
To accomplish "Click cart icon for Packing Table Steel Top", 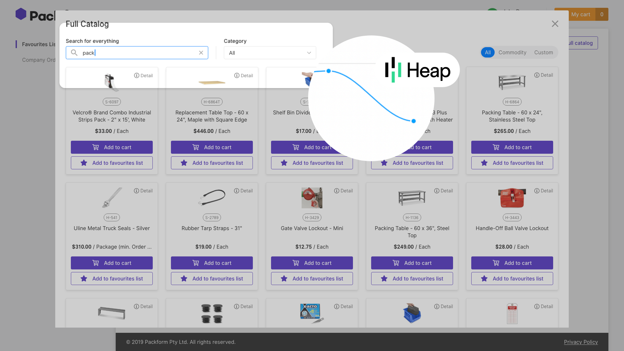I will (396, 263).
